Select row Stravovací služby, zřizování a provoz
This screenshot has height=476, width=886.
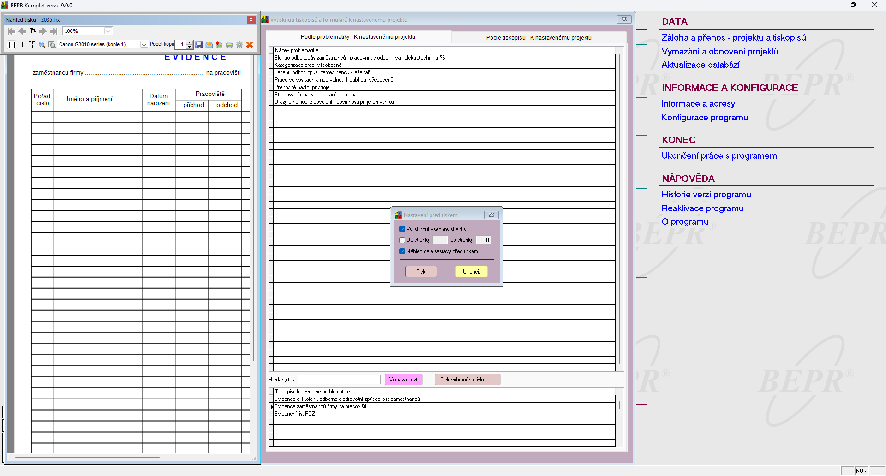pyautogui.click(x=444, y=95)
